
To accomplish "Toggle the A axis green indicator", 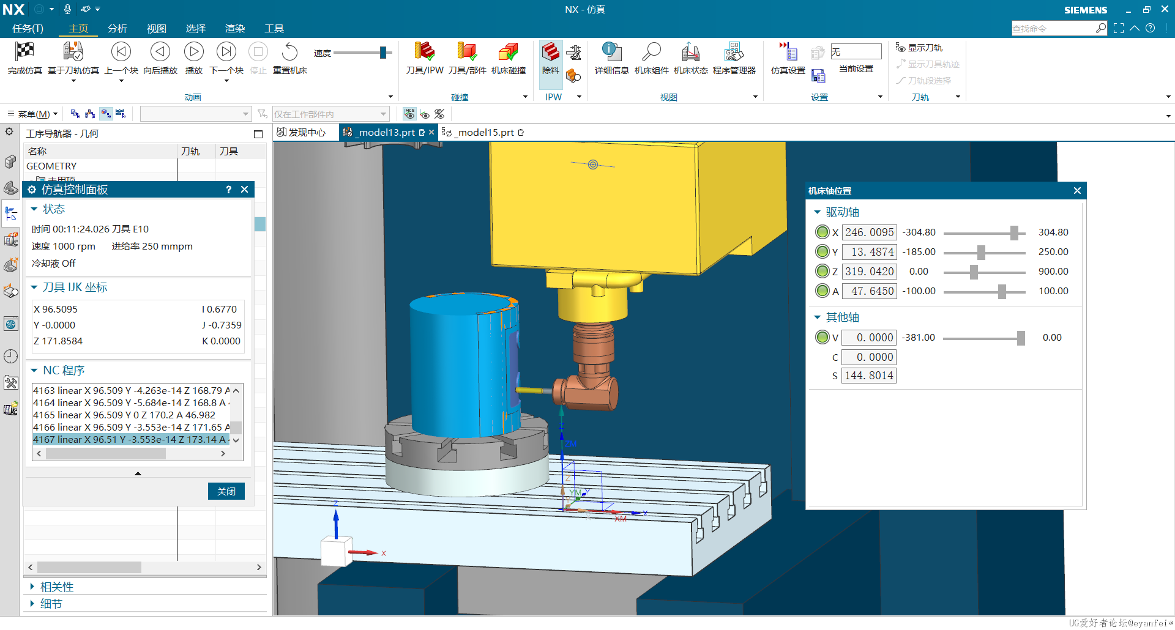I will [822, 291].
